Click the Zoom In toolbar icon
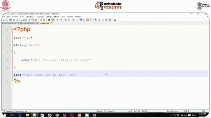Image resolution: width=211 pixels, height=118 pixels. pyautogui.click(x=57, y=20)
